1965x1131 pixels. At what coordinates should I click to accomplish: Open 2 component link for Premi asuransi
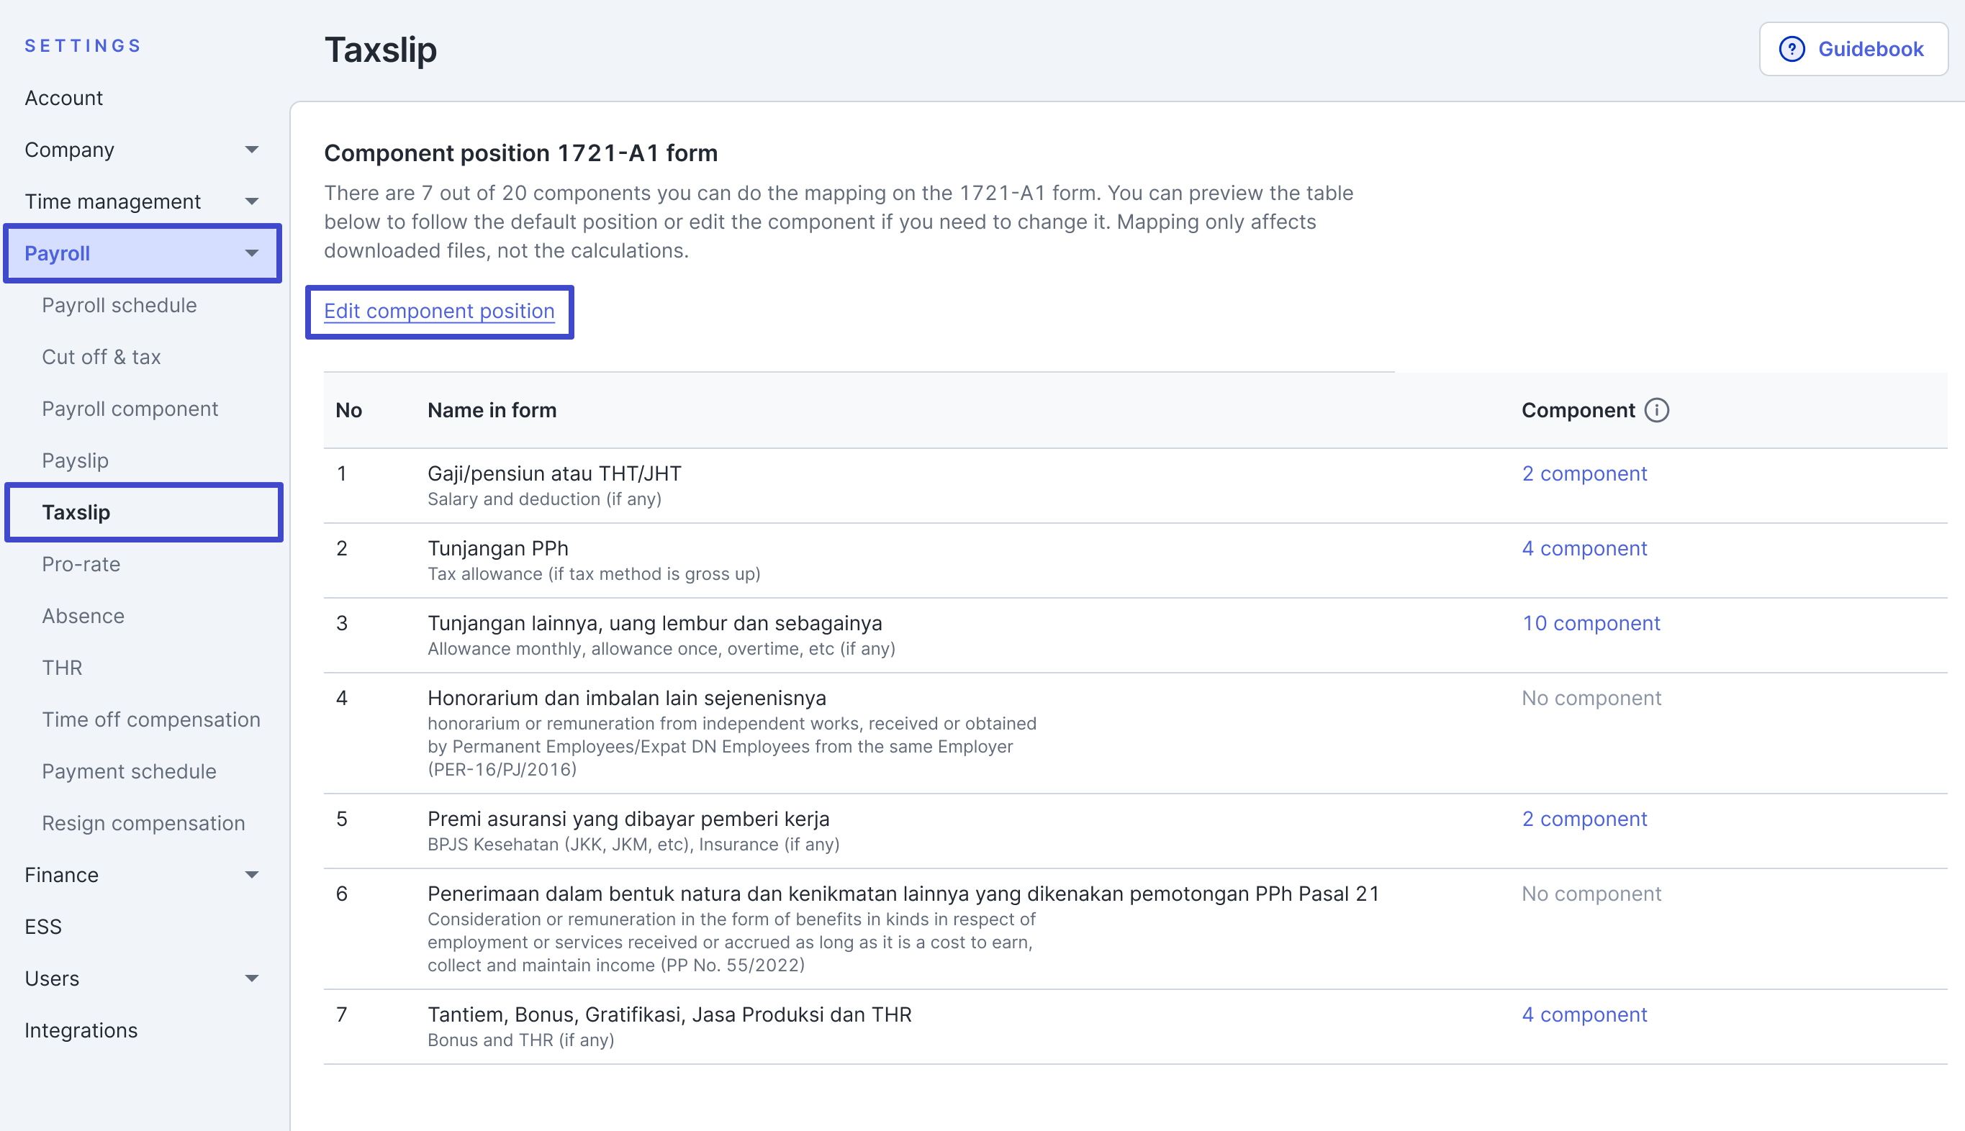point(1584,819)
